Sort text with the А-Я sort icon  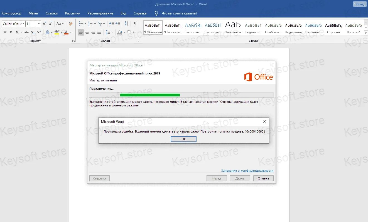[126, 24]
